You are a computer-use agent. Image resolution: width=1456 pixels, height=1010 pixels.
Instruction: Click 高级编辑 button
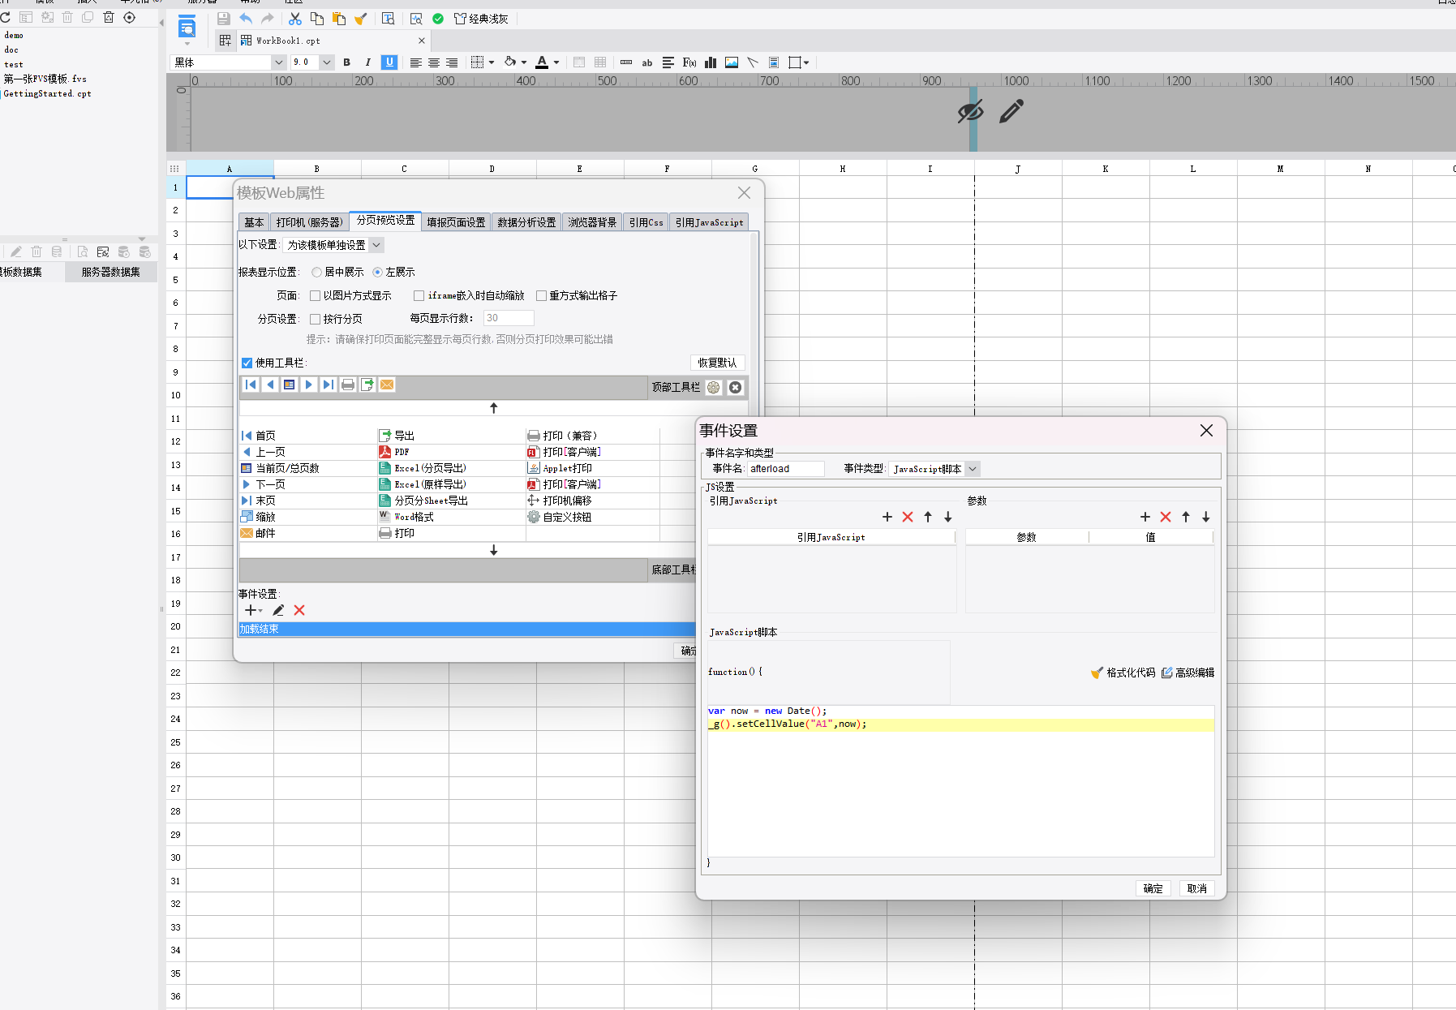(1188, 673)
